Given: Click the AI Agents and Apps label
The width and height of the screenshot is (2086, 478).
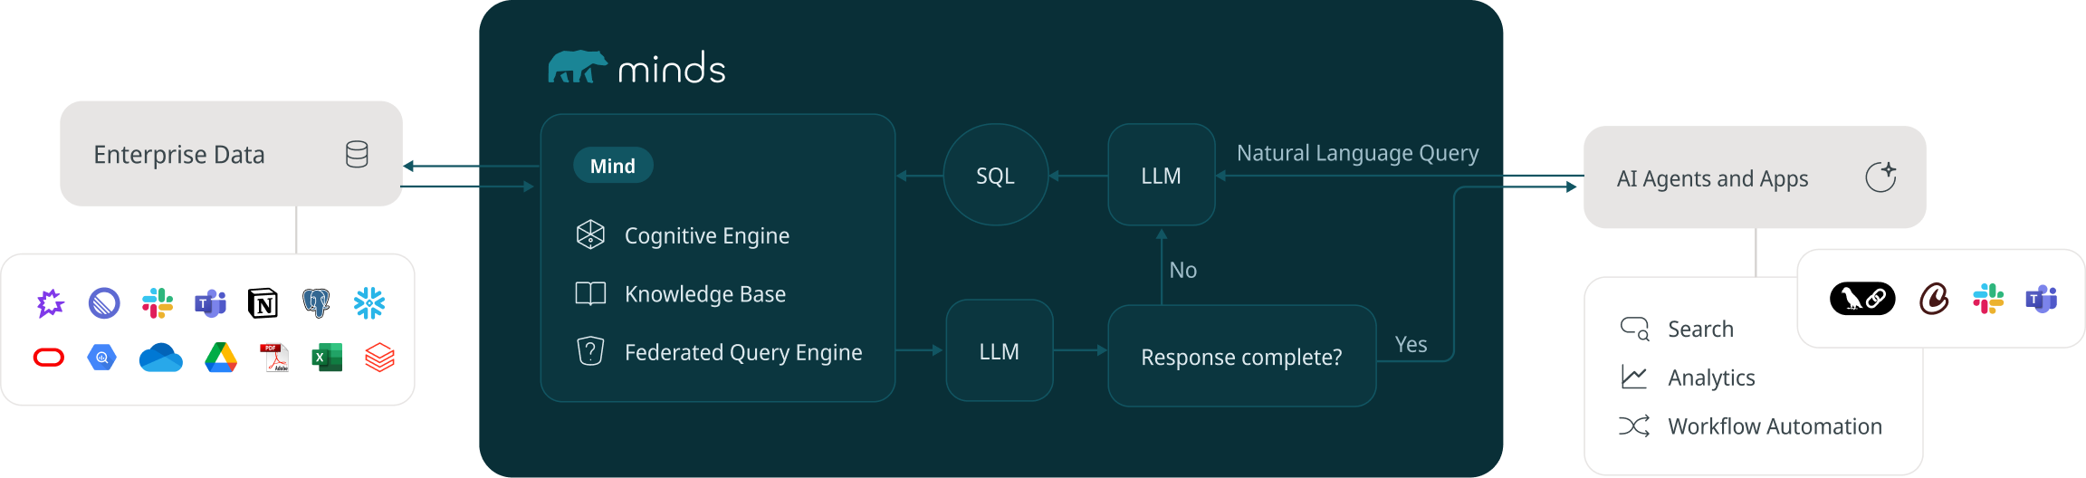Looking at the screenshot, I should 1713,178.
